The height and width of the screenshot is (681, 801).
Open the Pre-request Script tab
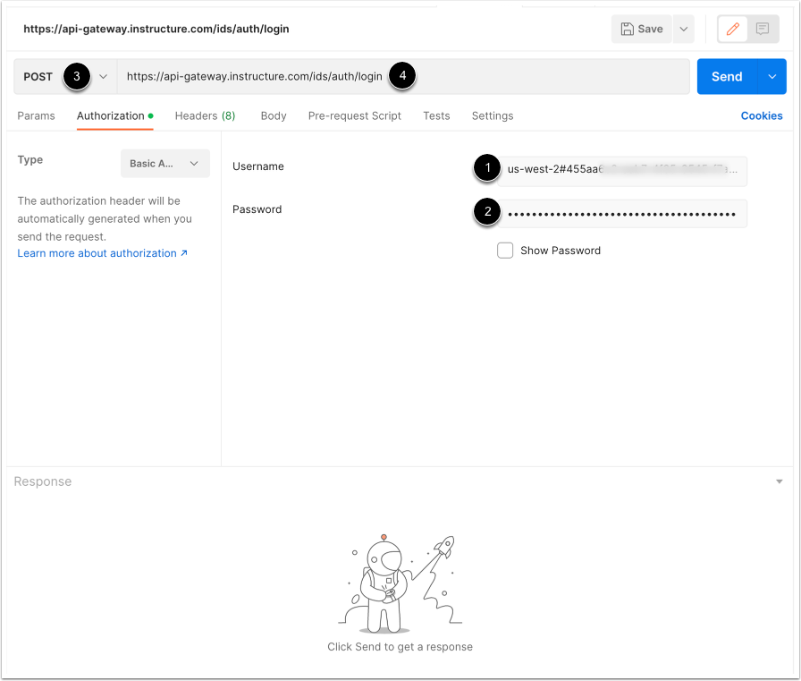353,115
